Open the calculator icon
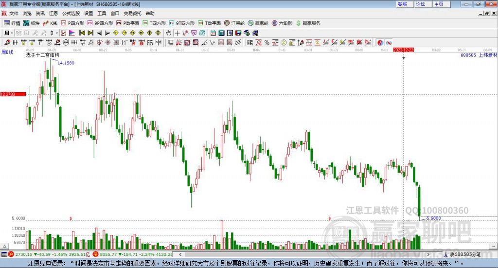This screenshot has width=498, height=268. [x=221, y=33]
